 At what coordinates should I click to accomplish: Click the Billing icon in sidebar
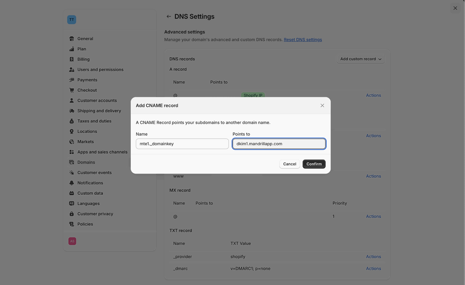(72, 59)
